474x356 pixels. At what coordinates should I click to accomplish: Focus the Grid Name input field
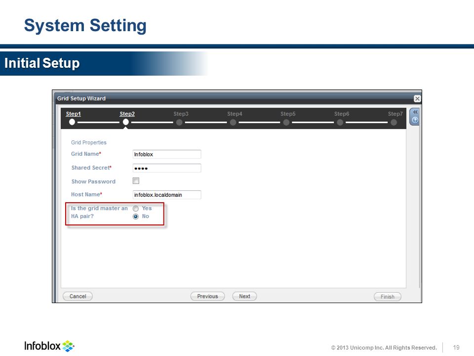[x=167, y=154]
